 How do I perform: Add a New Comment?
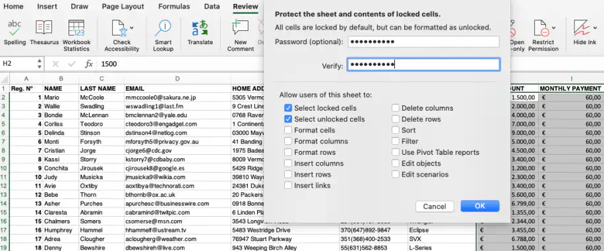point(241,28)
